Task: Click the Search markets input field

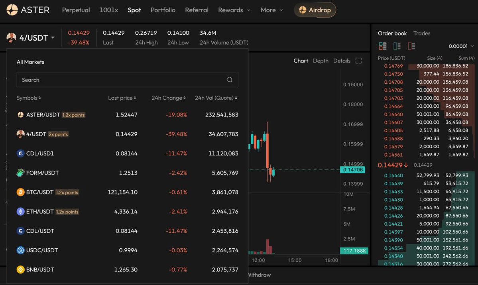Action: pos(120,80)
